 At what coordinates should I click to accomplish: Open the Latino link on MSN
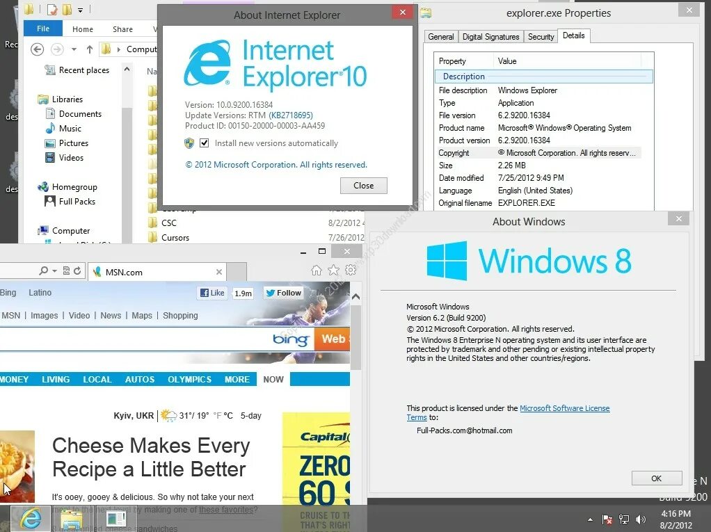[40, 293]
